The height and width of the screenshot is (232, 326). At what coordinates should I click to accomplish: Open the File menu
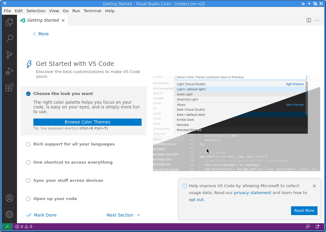pyautogui.click(x=7, y=11)
